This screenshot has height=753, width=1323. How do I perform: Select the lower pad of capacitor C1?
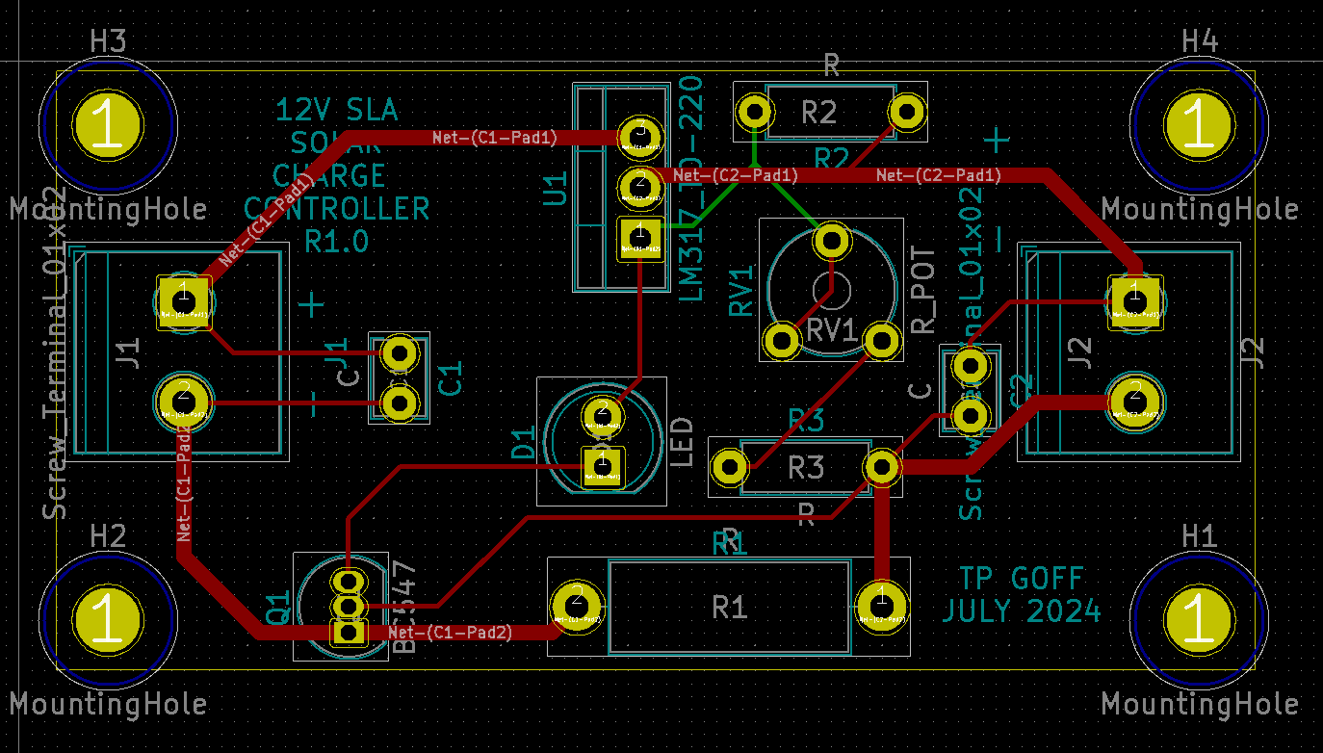coord(398,402)
